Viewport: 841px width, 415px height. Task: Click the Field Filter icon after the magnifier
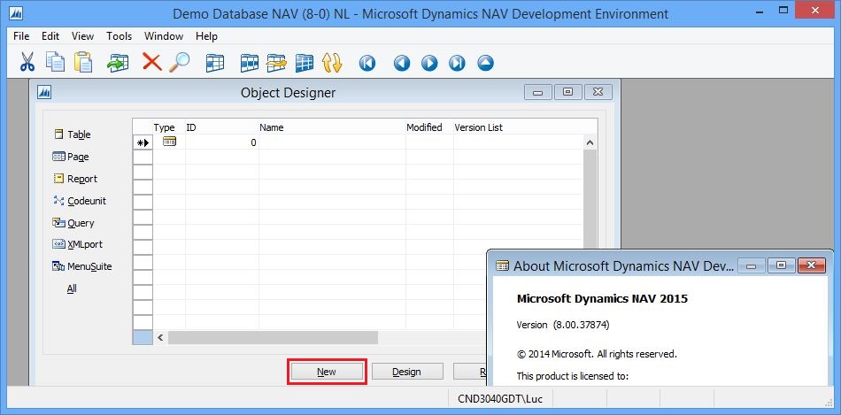pos(215,63)
